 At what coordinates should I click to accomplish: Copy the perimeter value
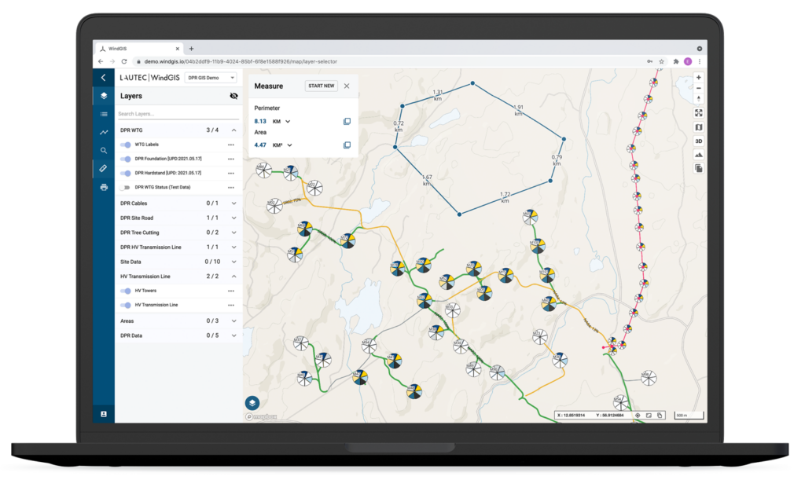(x=347, y=121)
